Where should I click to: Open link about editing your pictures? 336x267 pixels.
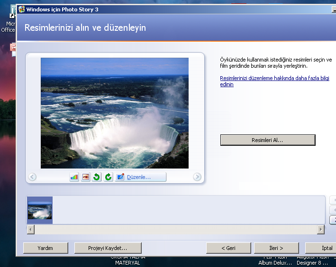coord(274,81)
